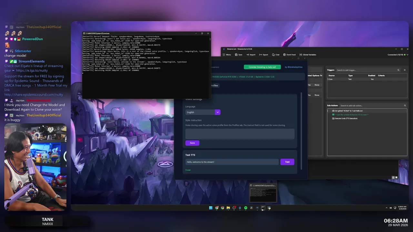413x232 pixels.
Task: Open the Windows Start button
Action: (211, 208)
